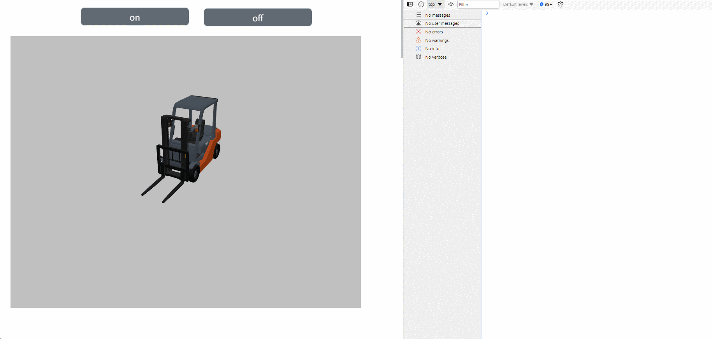
Task: Click the red errors icon in sidebar
Action: click(x=418, y=32)
